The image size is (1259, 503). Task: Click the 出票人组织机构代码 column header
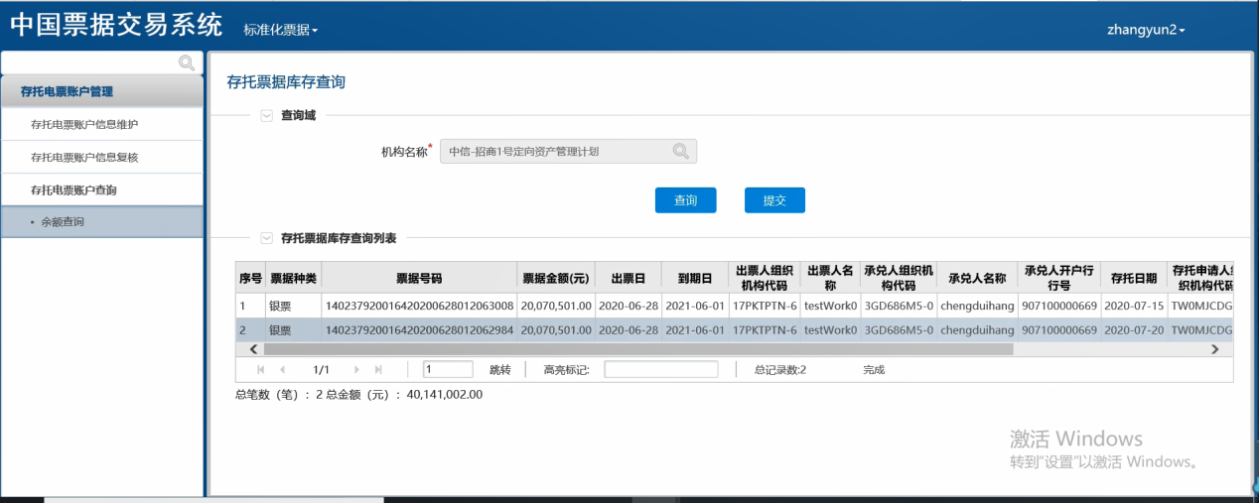765,279
